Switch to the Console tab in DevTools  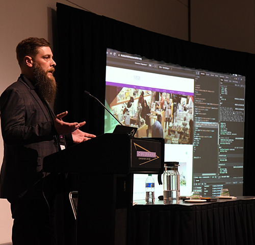(208, 75)
